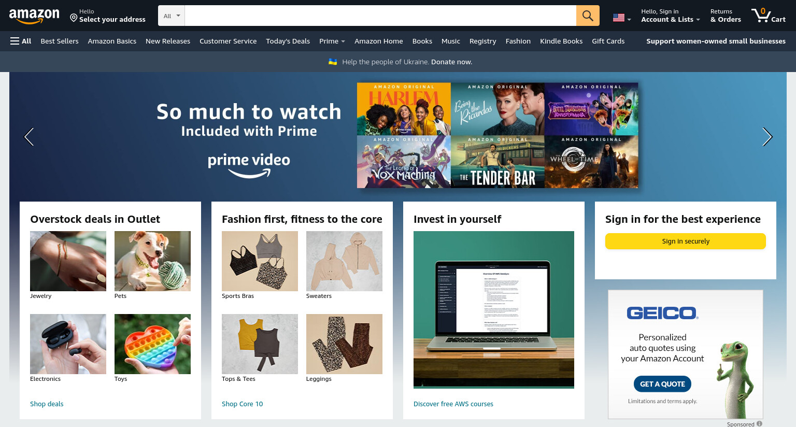This screenshot has width=796, height=427.
Task: Click the location pin address icon
Action: pyautogui.click(x=74, y=18)
